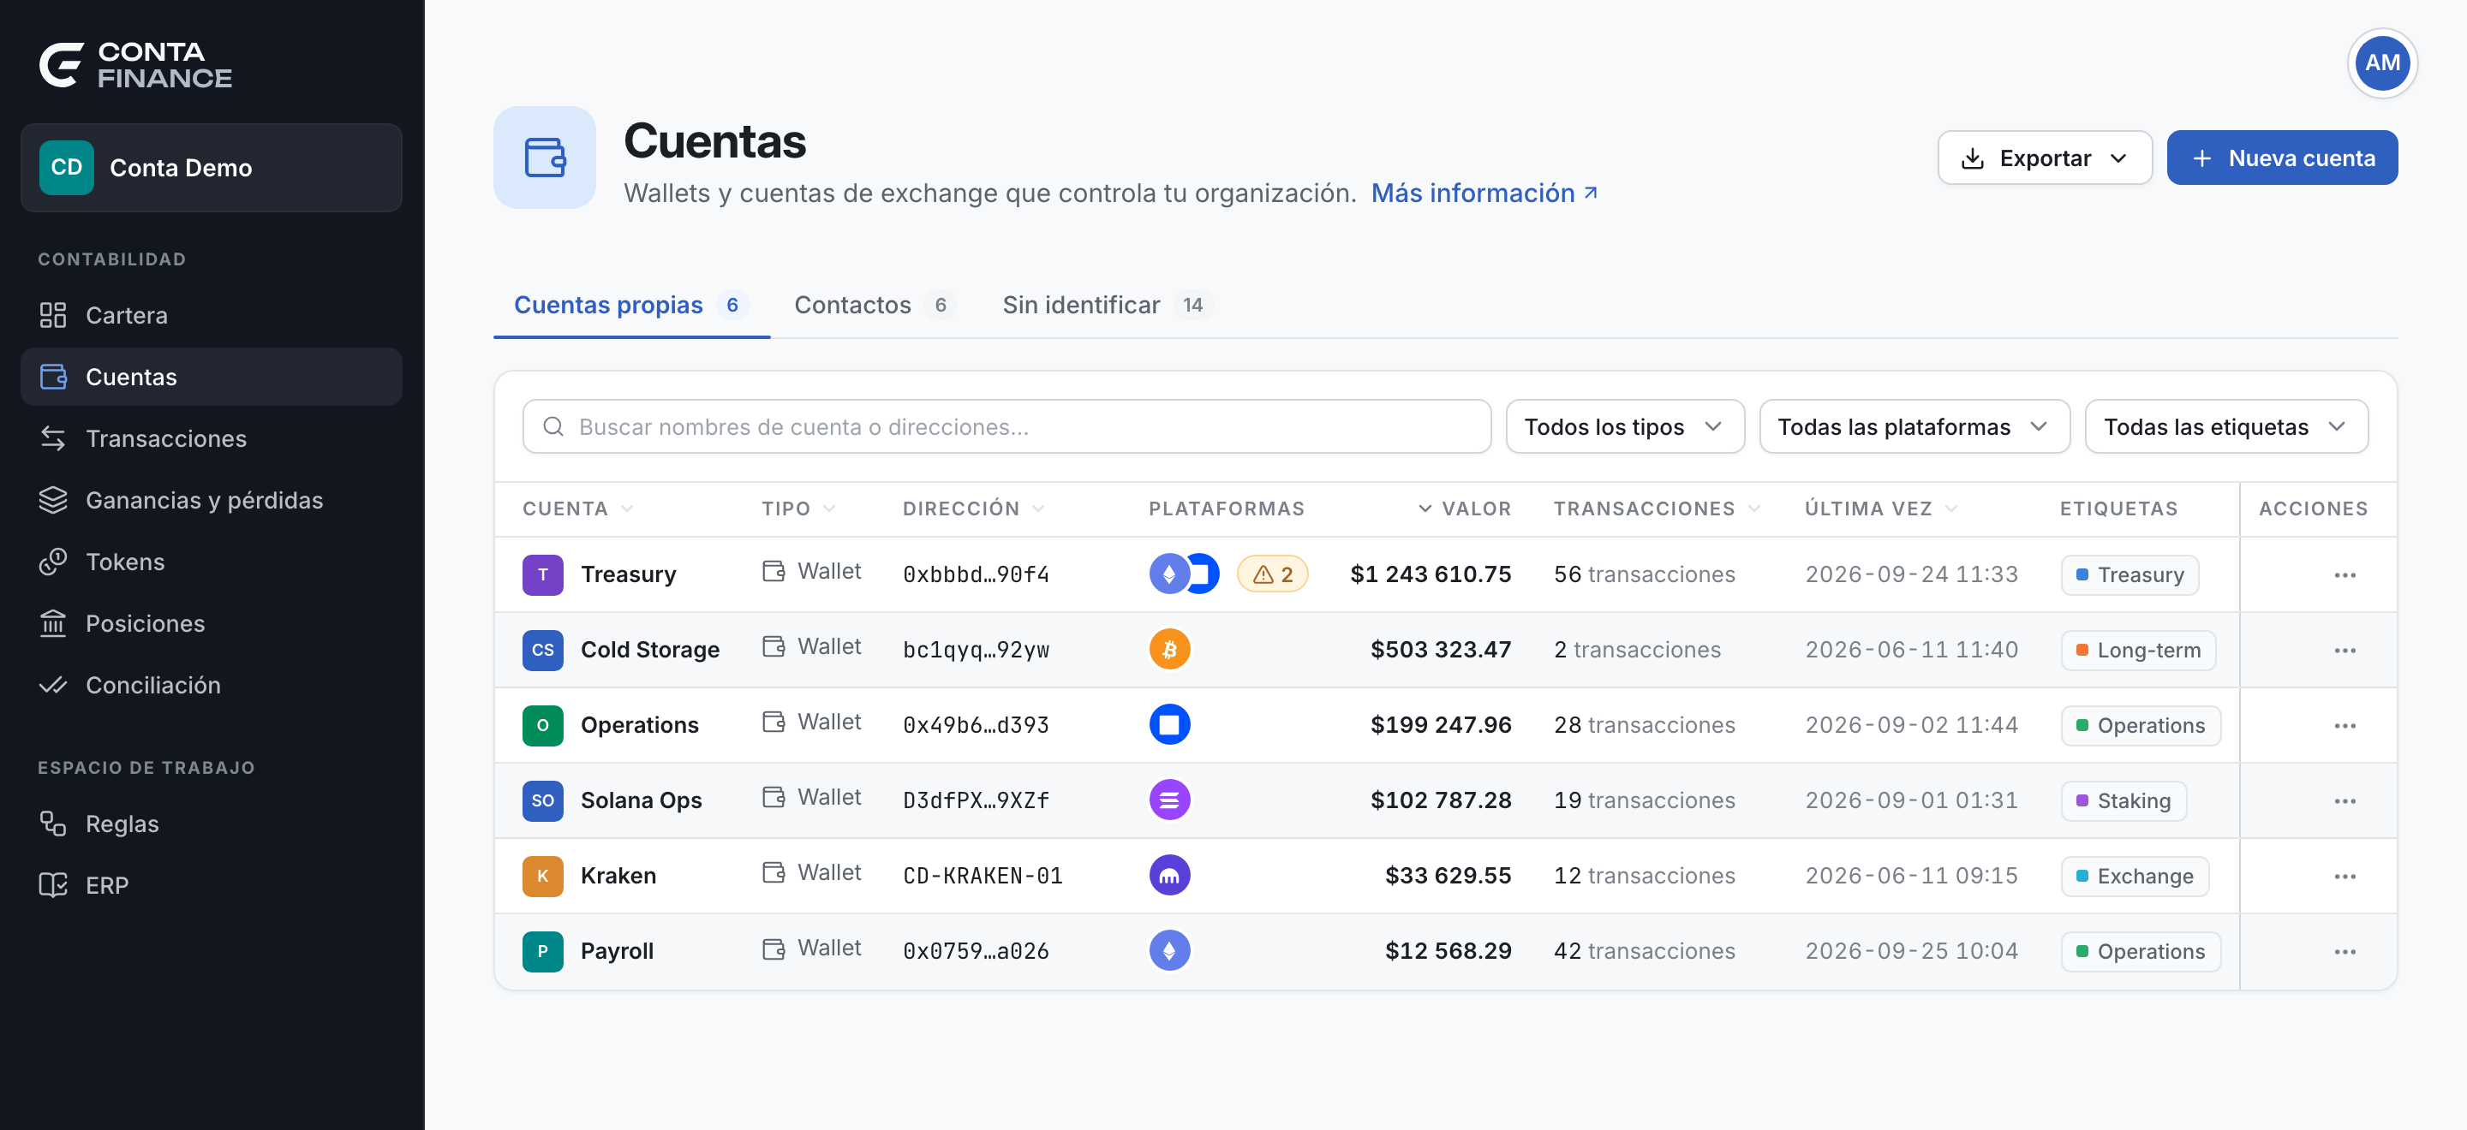Open actions menu for Kraken row
Screen dimensions: 2467x1130
(x=2345, y=877)
